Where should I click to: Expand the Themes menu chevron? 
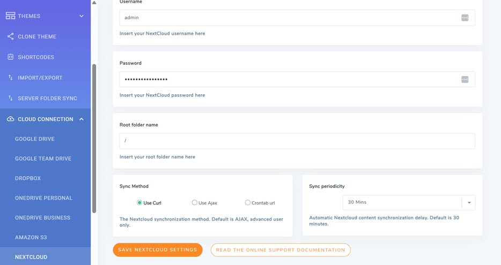pos(82,16)
